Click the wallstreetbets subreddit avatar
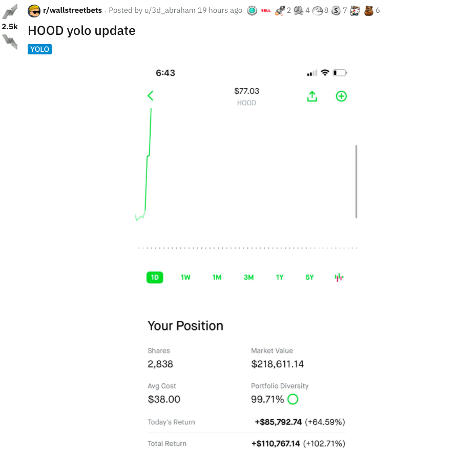 34,10
